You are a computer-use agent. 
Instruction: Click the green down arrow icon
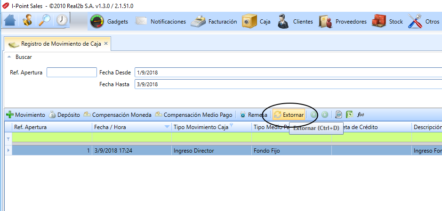coord(325,114)
